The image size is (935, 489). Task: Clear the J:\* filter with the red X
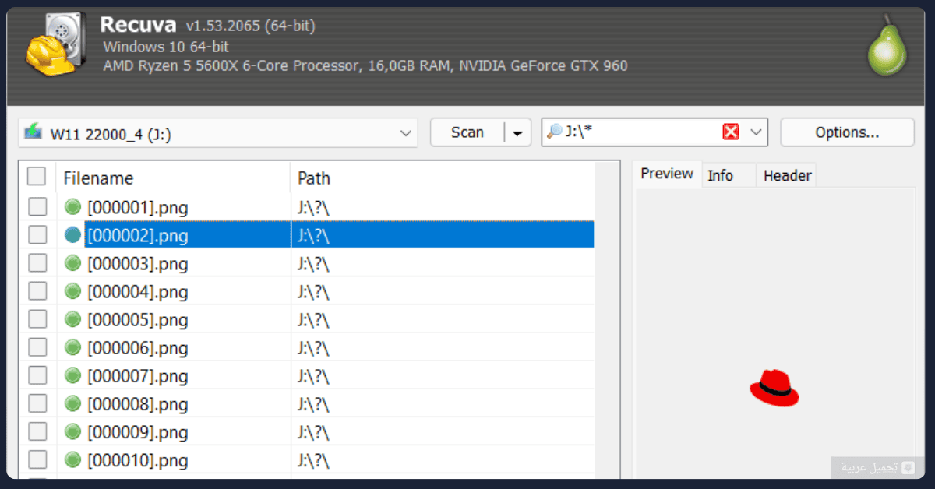(731, 132)
